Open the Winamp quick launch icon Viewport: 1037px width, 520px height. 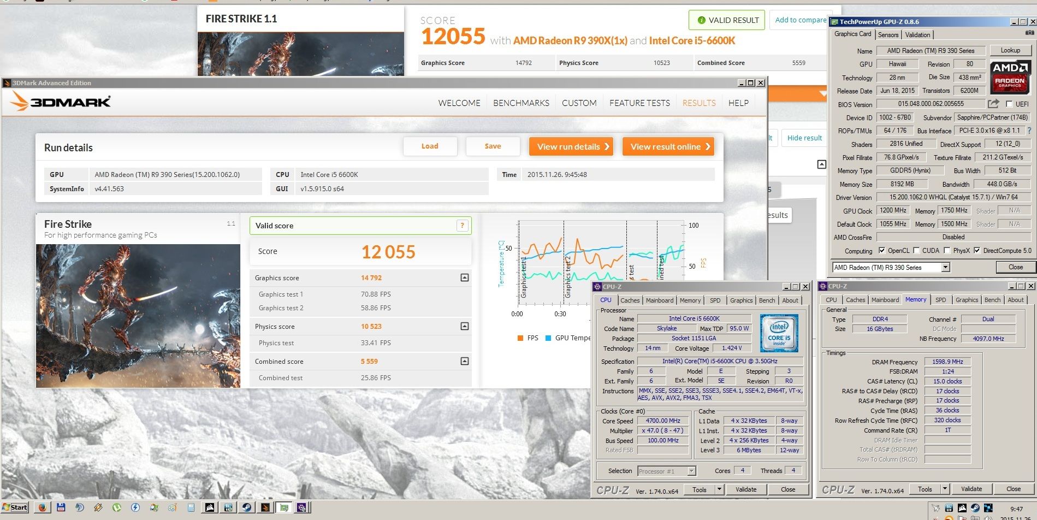click(x=98, y=507)
